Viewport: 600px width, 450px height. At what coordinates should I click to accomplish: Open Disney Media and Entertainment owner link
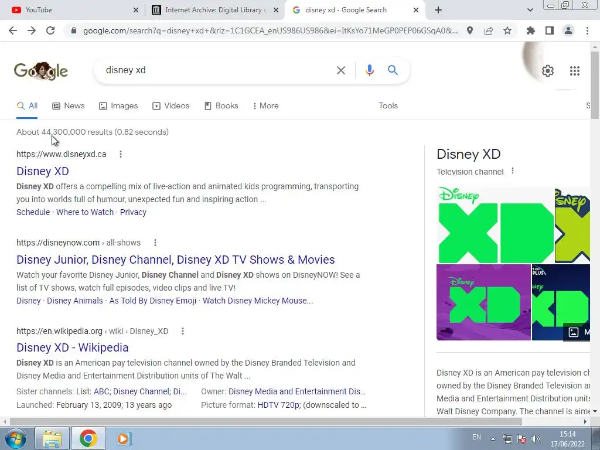(x=297, y=391)
